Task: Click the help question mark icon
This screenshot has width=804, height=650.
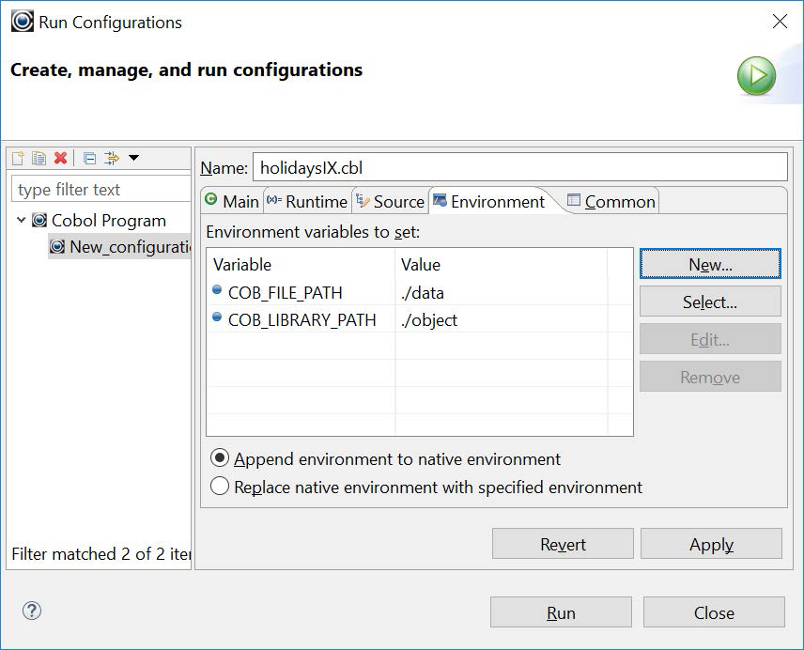Action: tap(32, 611)
